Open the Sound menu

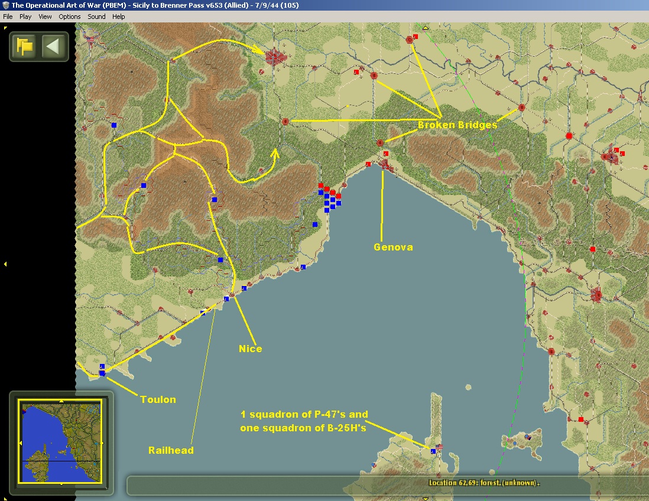[x=96, y=17]
